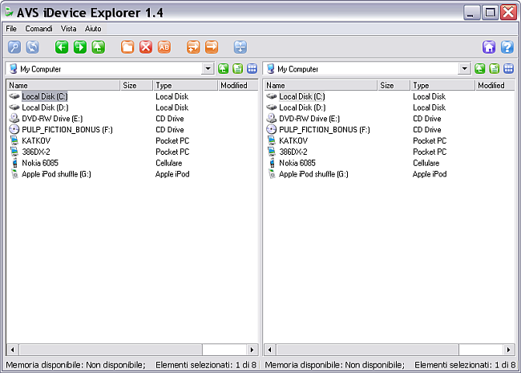Click 'Cellulare' type in left panel
The image size is (521, 373).
[x=169, y=163]
